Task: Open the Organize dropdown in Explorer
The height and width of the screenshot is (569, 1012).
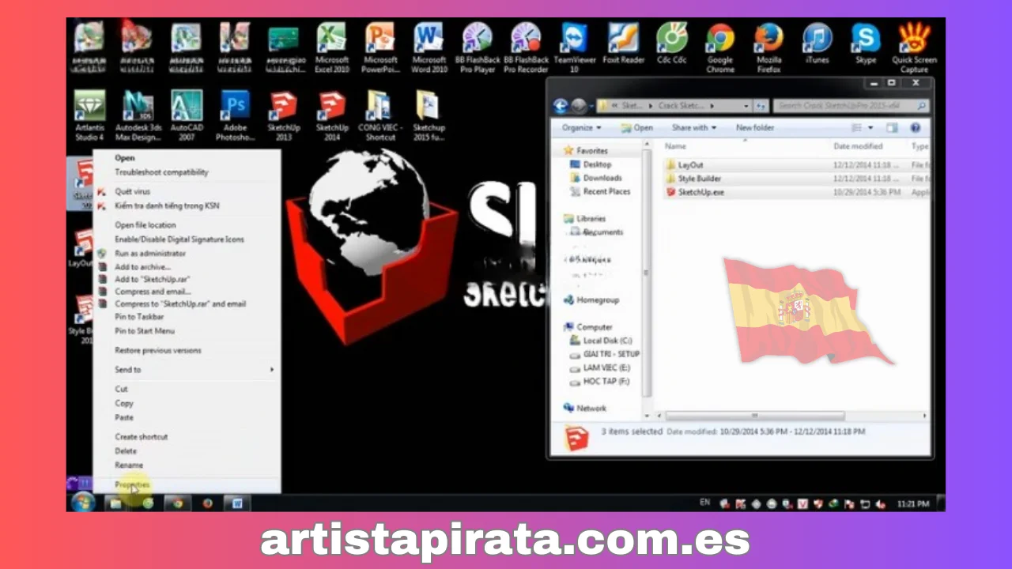Action: click(x=581, y=127)
